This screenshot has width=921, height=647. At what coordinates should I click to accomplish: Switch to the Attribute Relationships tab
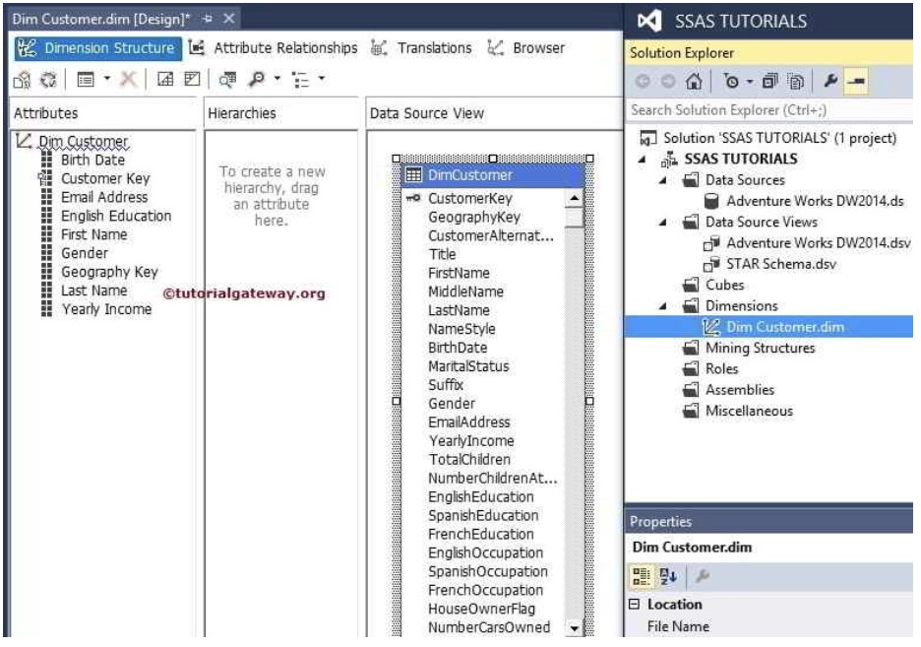click(x=274, y=48)
